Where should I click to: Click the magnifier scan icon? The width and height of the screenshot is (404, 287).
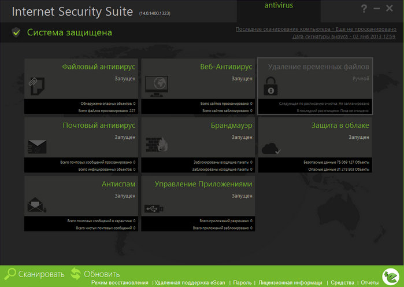[10, 274]
